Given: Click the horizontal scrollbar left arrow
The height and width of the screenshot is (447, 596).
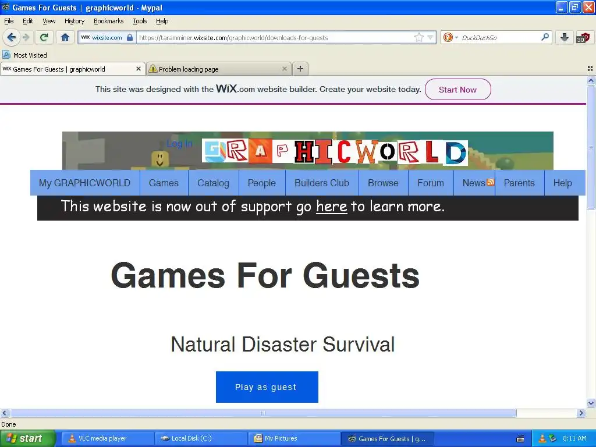Looking at the screenshot, I should coord(4,413).
